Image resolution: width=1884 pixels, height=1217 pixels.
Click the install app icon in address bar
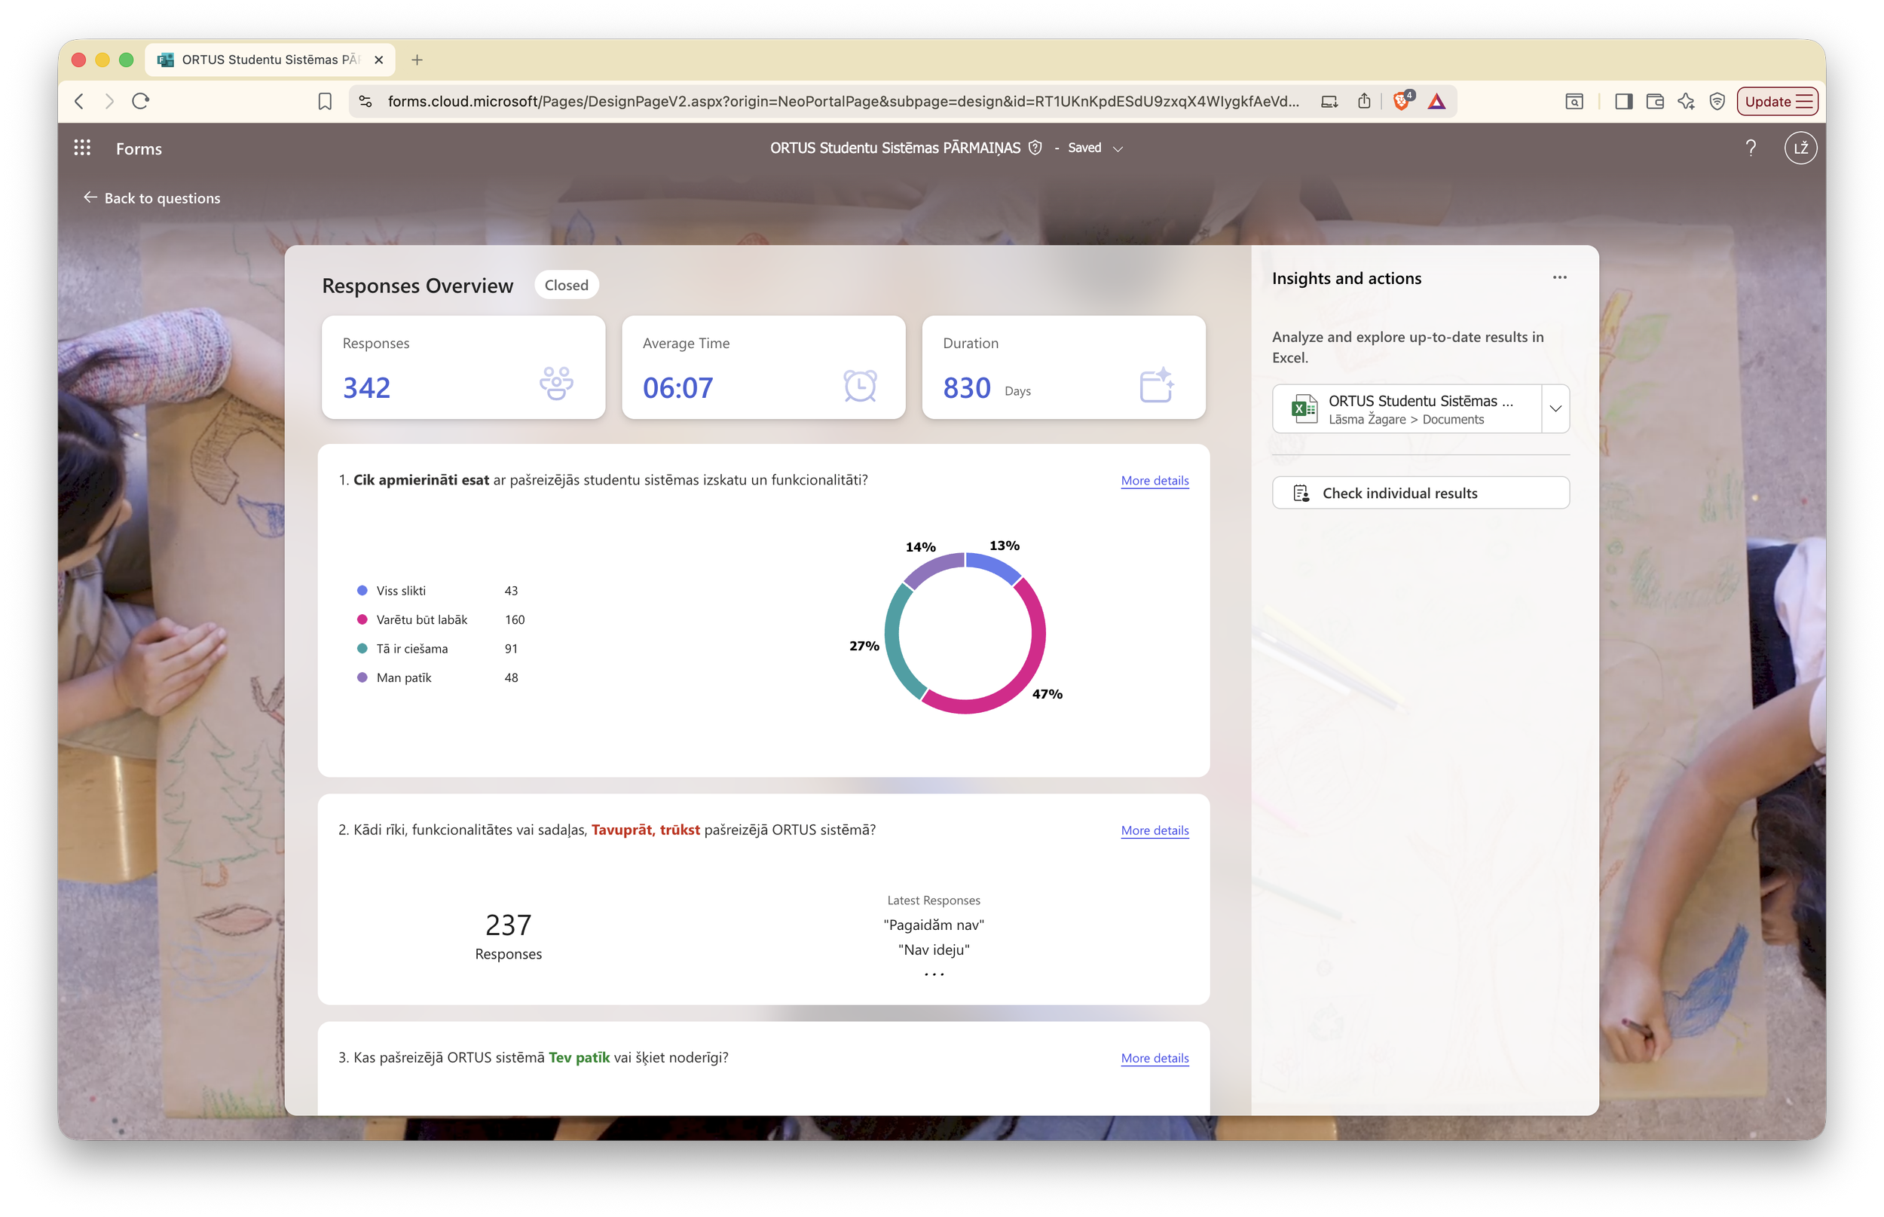(x=1329, y=101)
